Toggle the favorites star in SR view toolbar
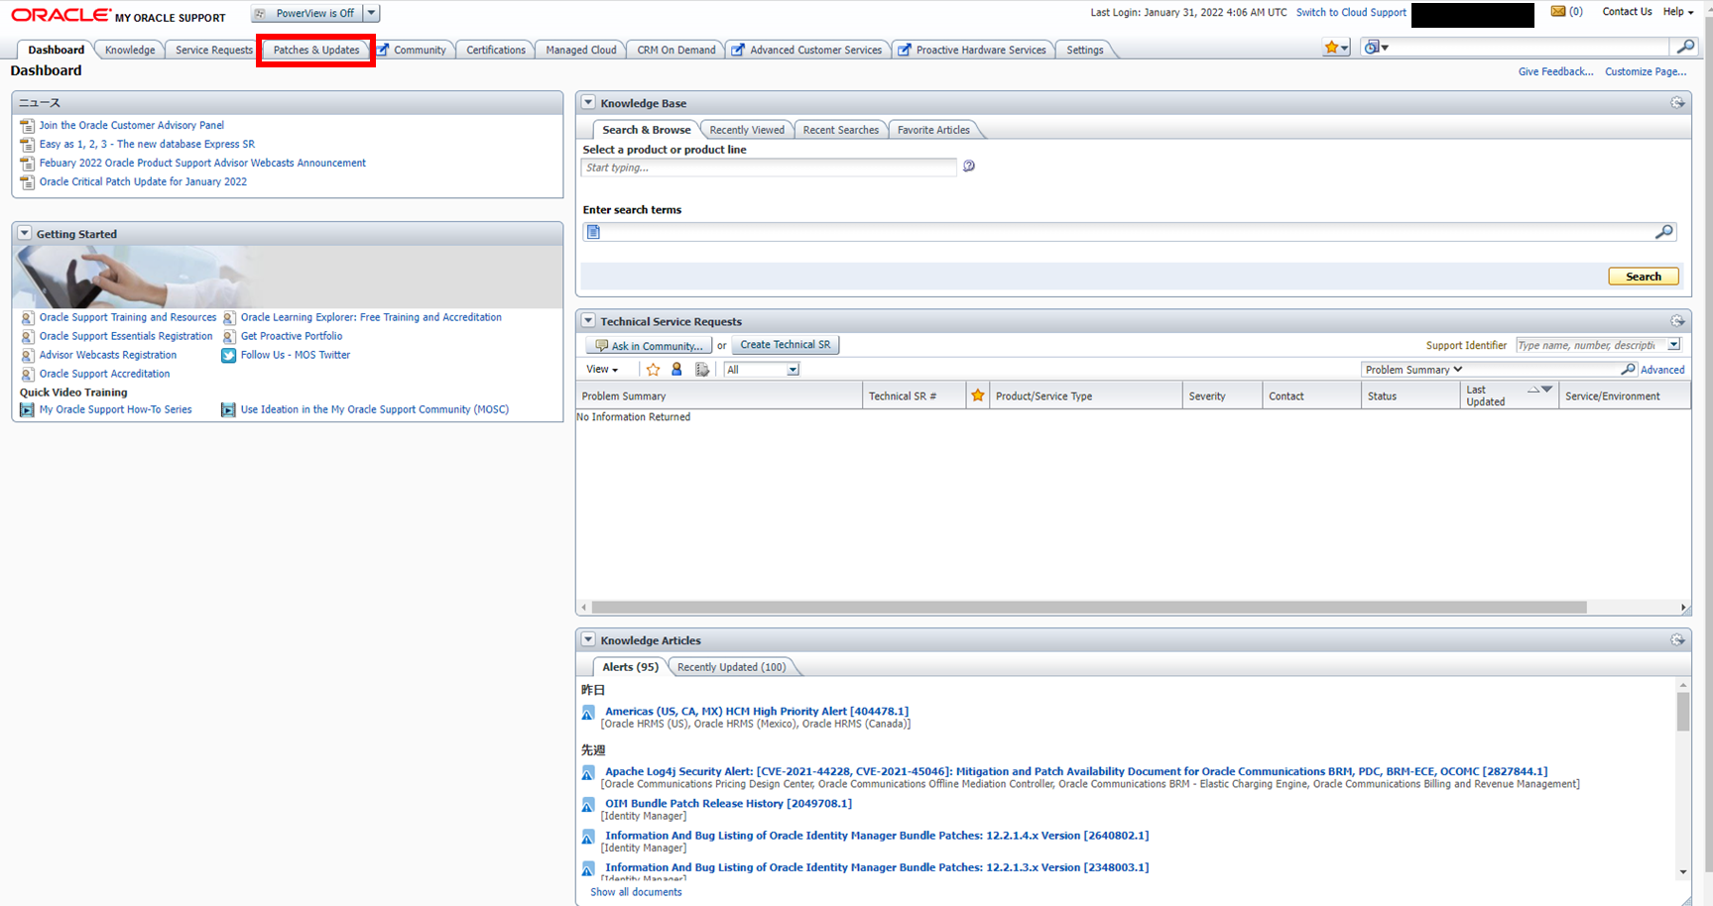 pos(653,369)
